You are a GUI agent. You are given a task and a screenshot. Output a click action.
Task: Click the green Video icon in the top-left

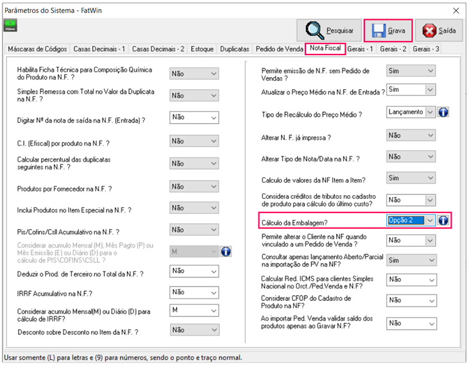tap(10, 26)
